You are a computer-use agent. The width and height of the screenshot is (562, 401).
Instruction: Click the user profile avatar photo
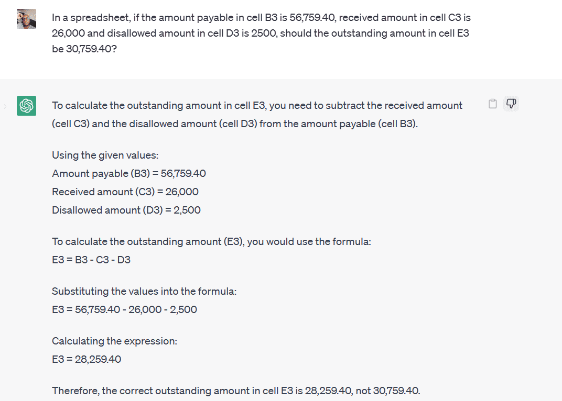coord(26,19)
